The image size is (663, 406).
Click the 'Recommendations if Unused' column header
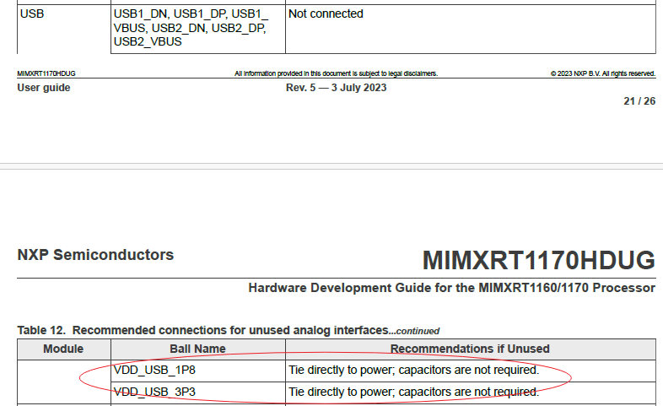pos(470,349)
